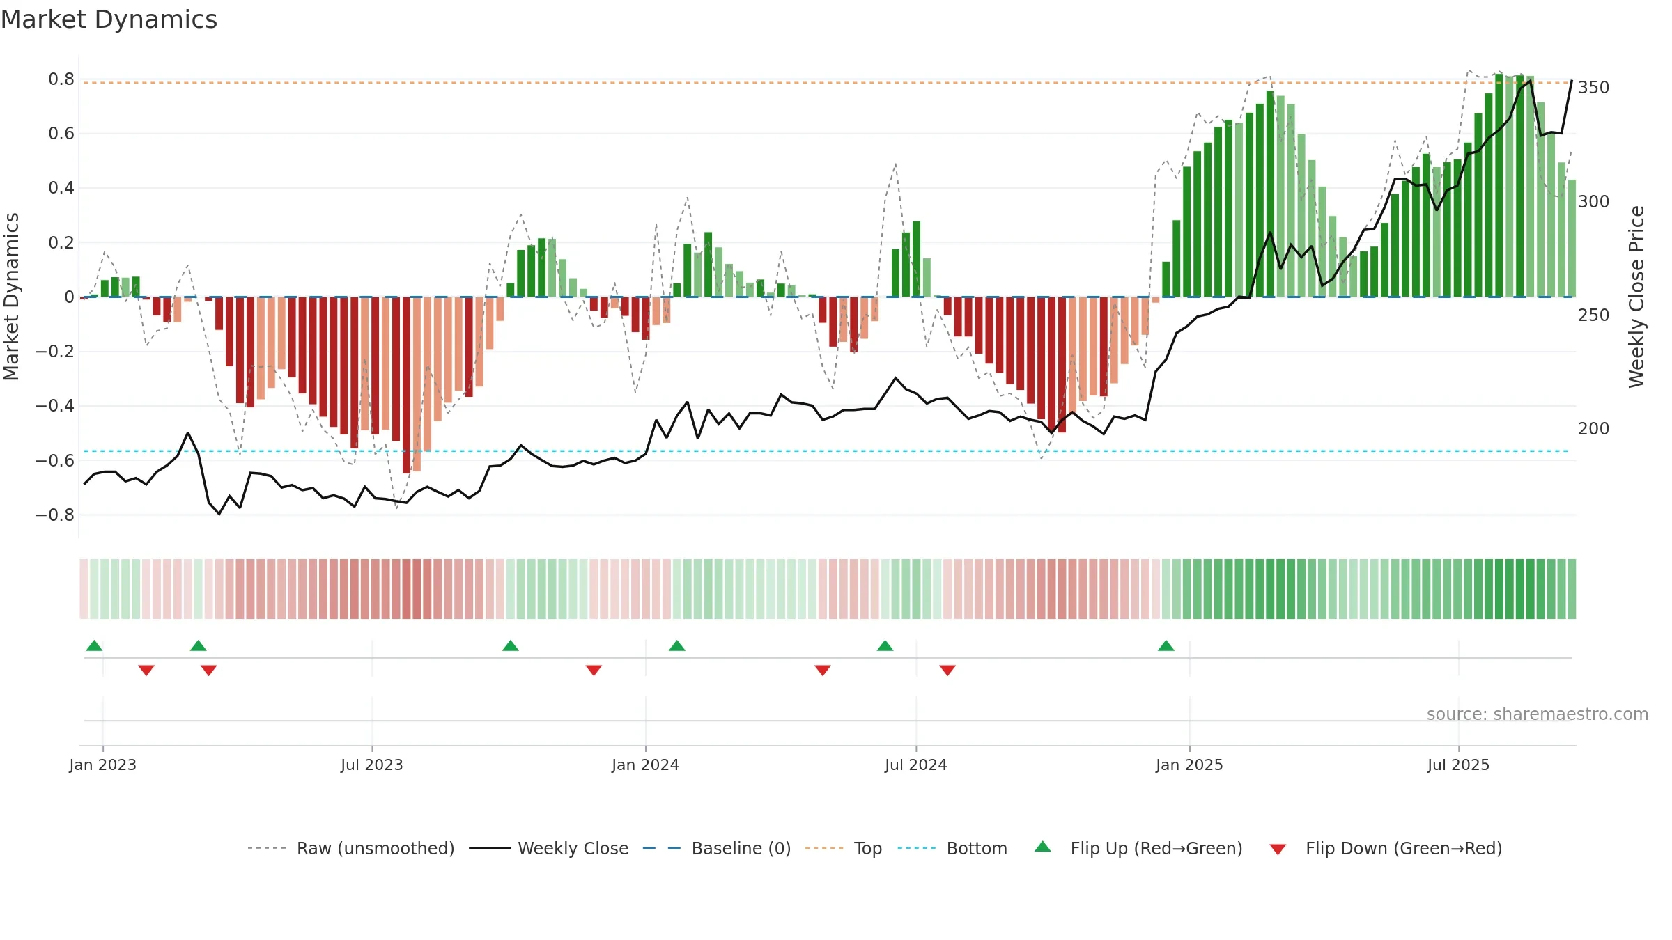Viewport: 1672px width, 940px height.
Task: Click the −0.2 left axis tick label
Action: tap(54, 352)
